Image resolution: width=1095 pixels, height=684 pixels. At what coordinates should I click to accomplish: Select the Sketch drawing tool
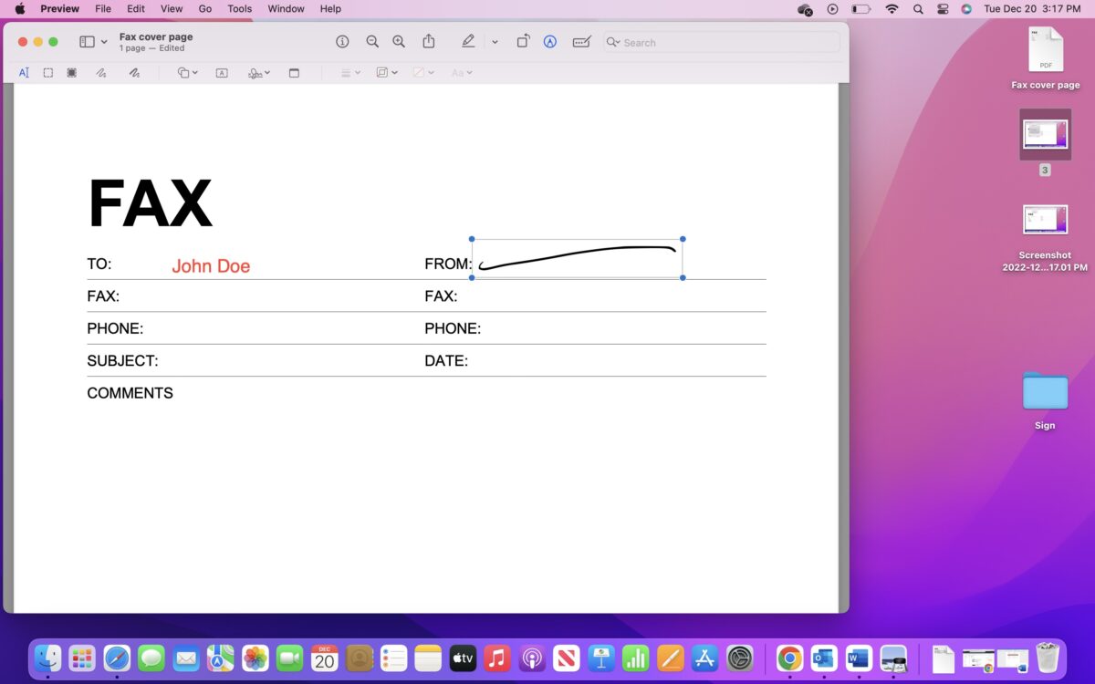point(101,73)
